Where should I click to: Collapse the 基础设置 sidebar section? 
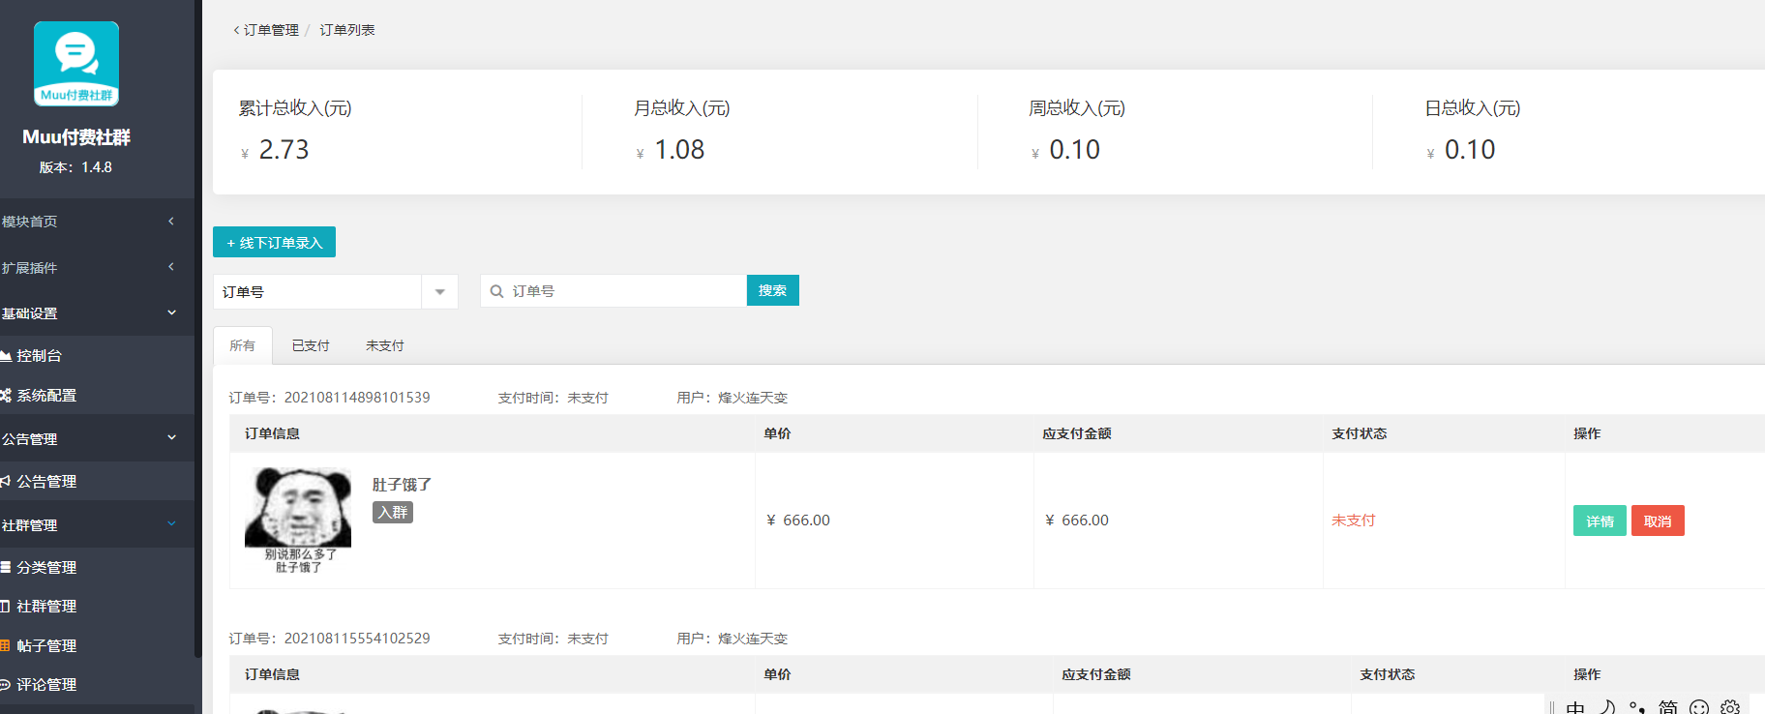point(87,313)
